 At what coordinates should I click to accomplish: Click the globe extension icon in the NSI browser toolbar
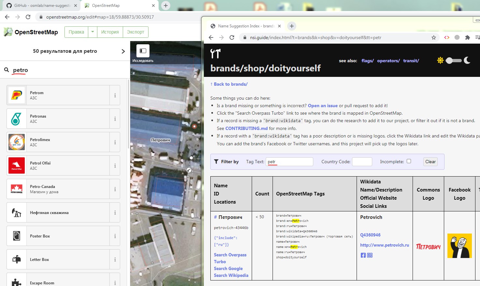pyautogui.click(x=457, y=37)
